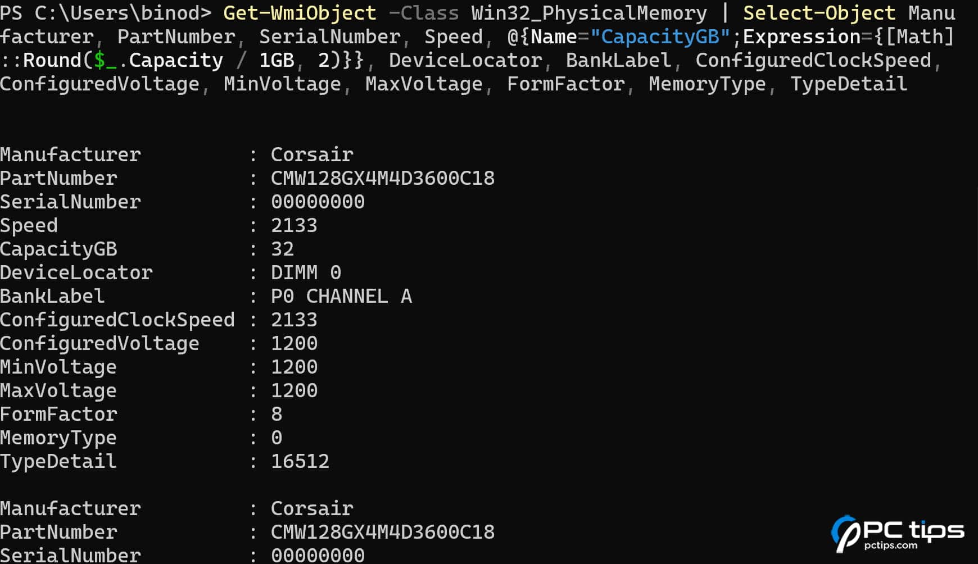Click the 1GB constant in command
Screen dimensions: 978x564
[277, 61]
